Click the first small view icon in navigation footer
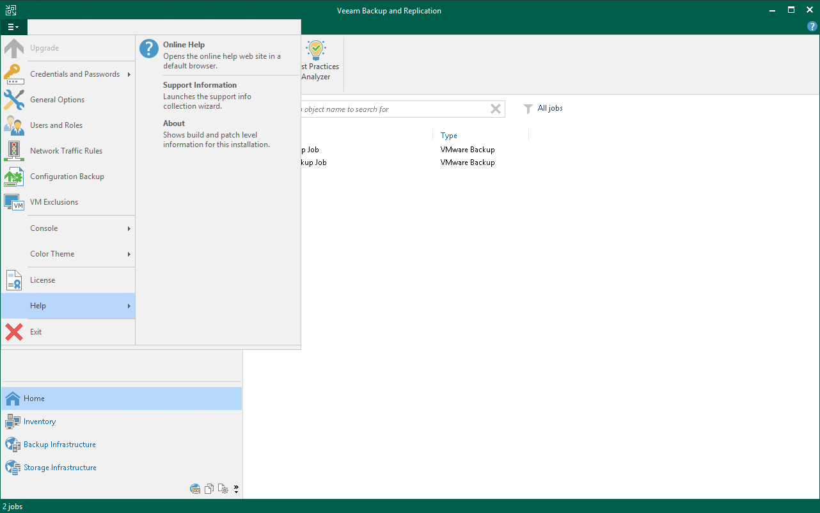820x513 pixels. coord(196,489)
